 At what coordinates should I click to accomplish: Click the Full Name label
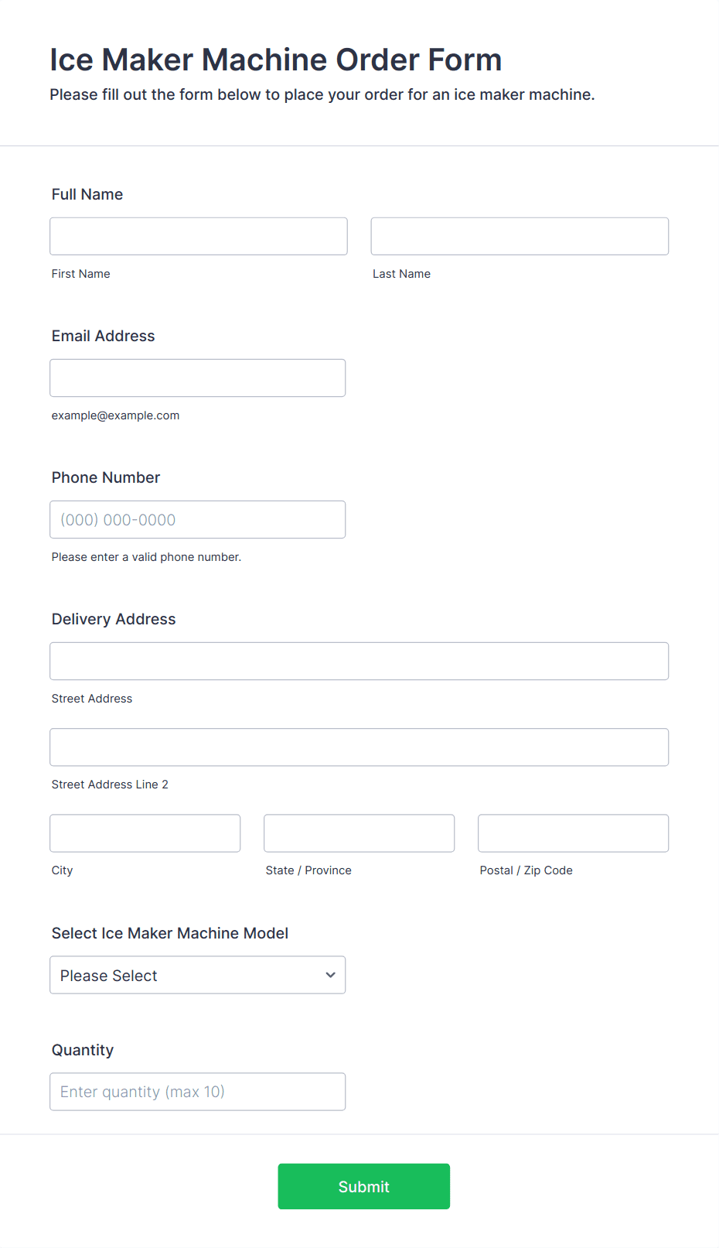pyautogui.click(x=87, y=194)
